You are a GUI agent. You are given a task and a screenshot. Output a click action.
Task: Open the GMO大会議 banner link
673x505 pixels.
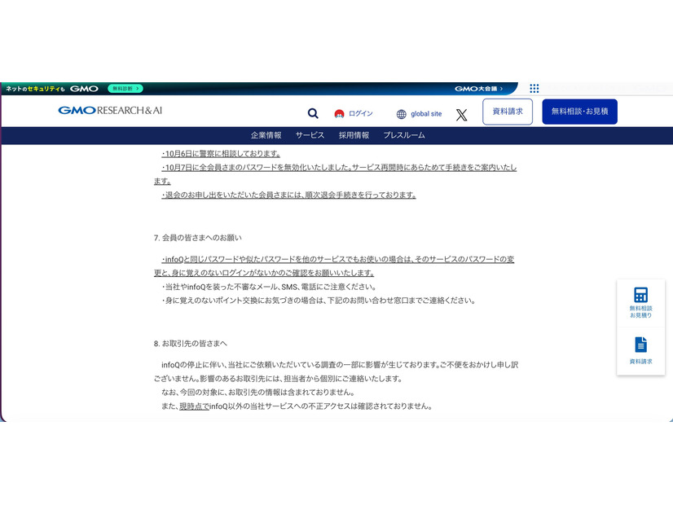coord(478,89)
